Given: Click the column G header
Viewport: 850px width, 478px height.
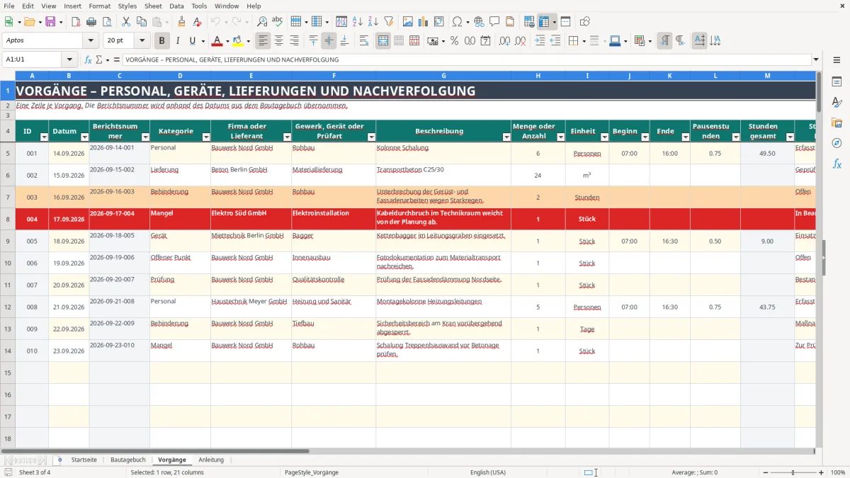Looking at the screenshot, I should (x=443, y=75).
